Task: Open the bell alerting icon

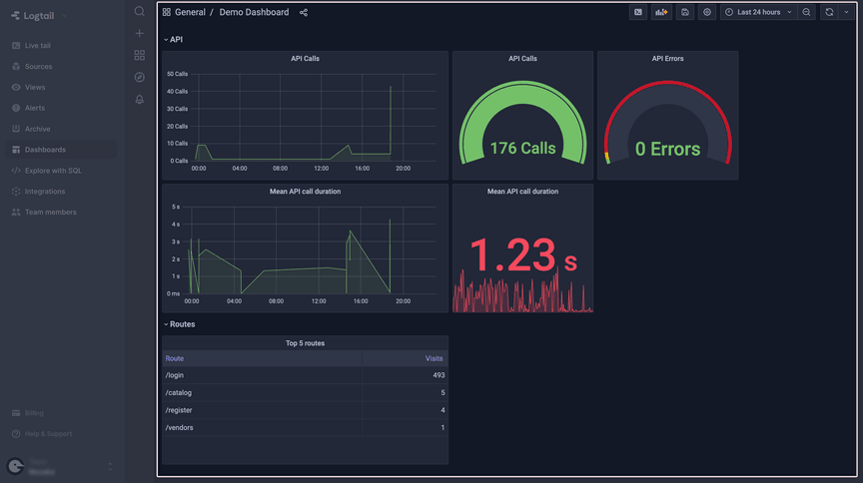Action: pyautogui.click(x=139, y=100)
